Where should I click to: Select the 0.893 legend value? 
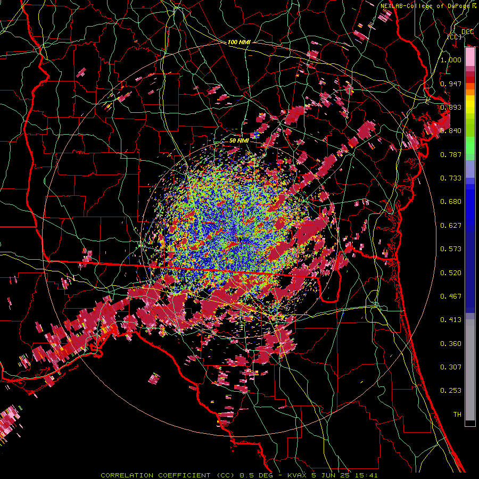tap(451, 107)
